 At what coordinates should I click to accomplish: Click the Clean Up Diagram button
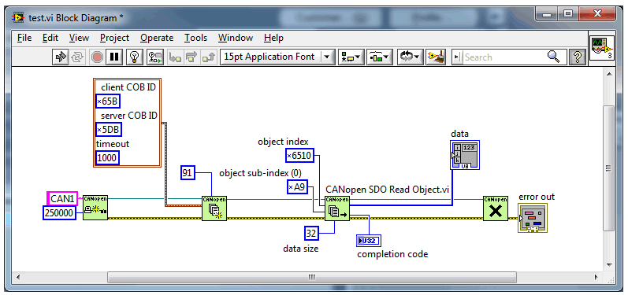click(437, 57)
